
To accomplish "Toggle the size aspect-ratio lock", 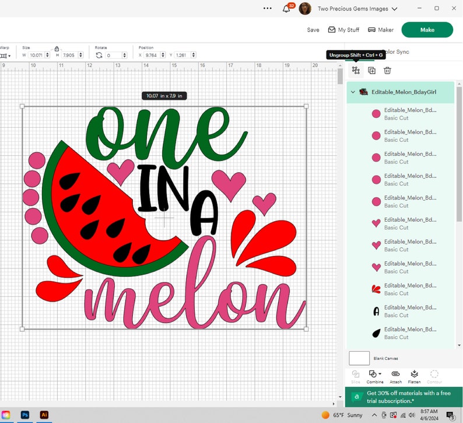I will 57,49.
